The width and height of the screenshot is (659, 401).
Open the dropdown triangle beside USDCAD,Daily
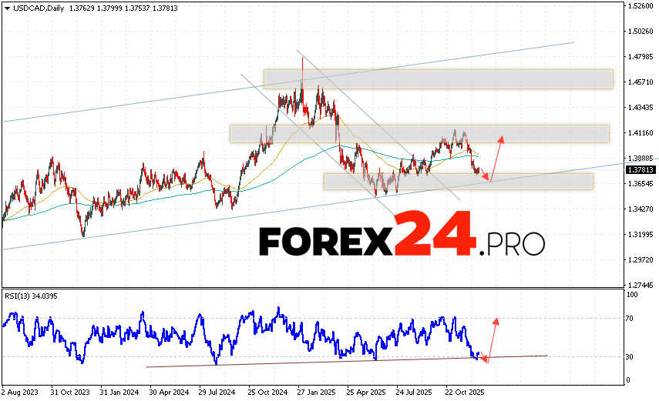(x=5, y=7)
